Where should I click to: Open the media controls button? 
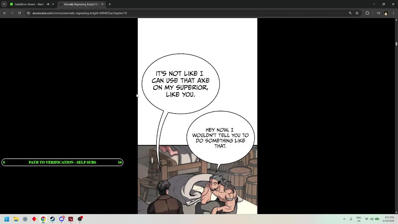pyautogui.click(x=378, y=13)
